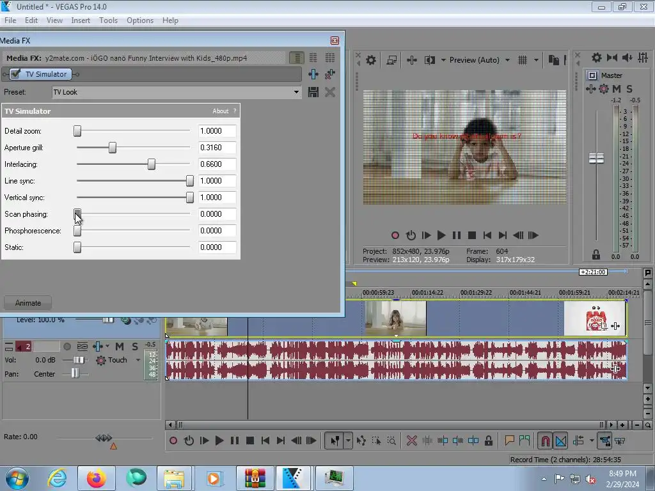Toggle Loop Playback in timeline transport
The width and height of the screenshot is (655, 491).
coord(189,440)
